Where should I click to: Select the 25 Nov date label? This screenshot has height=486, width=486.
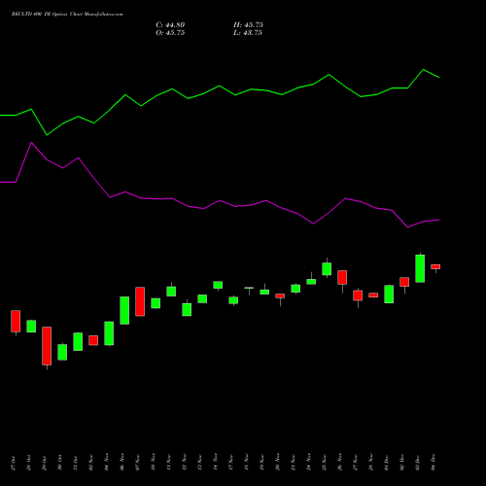click(x=325, y=462)
